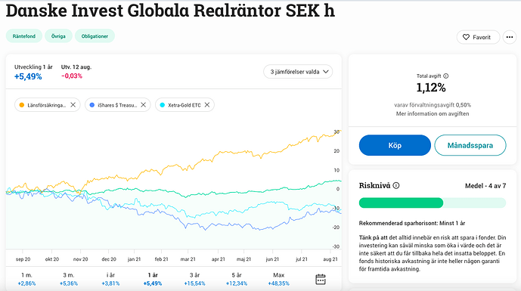This screenshot has width=521, height=291.
Task: Remove iShares $ Treasury comparison with X
Action: point(143,105)
